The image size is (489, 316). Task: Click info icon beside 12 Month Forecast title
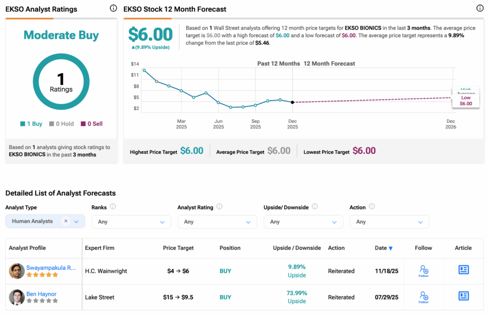pos(480,9)
